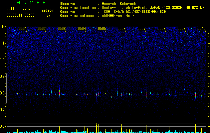Click the tallest yellow peak near 0505
Viewport: 210px width, 133px height.
pyautogui.click(x=96, y=128)
